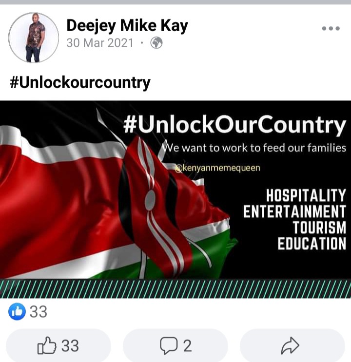Image resolution: width=351 pixels, height=362 pixels.
Task: Tap the speech bubble comment icon
Action: [169, 345]
